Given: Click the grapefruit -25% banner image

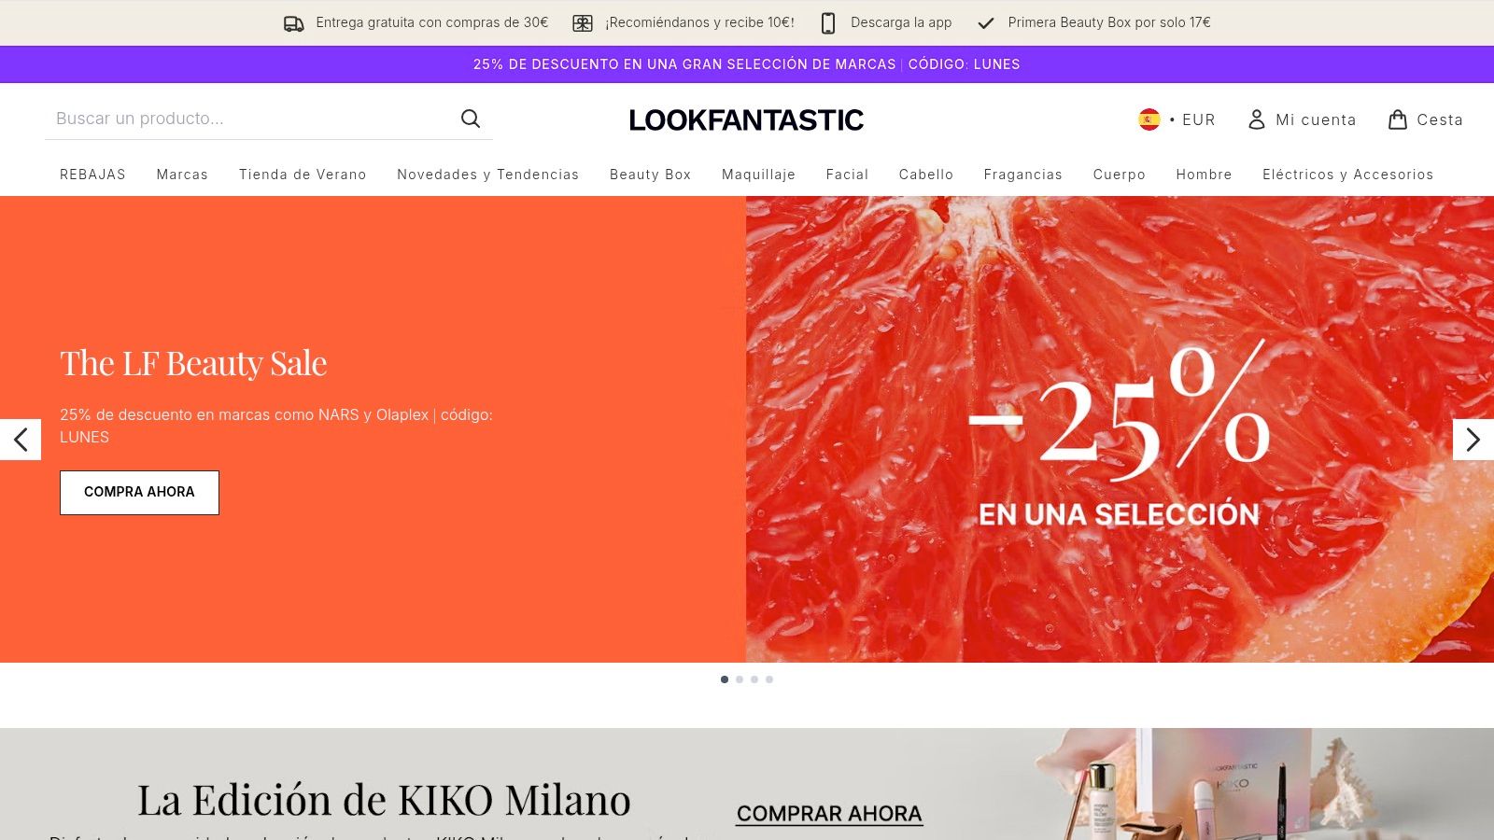Looking at the screenshot, I should point(1120,429).
